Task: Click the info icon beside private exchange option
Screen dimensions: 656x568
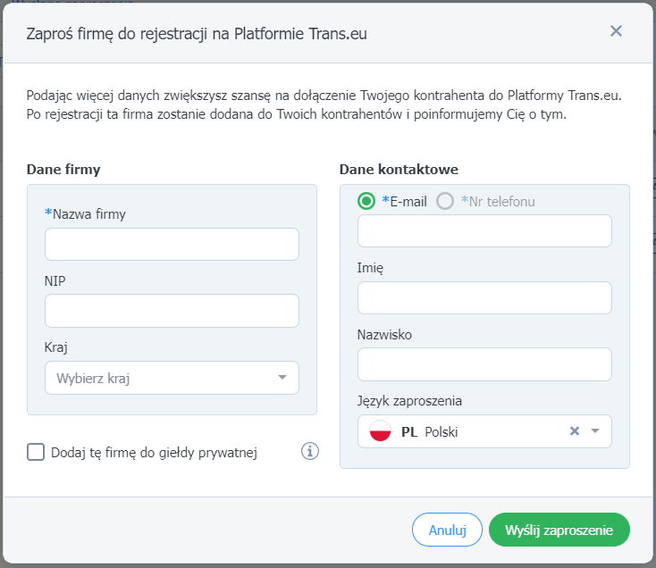Action: tap(309, 451)
